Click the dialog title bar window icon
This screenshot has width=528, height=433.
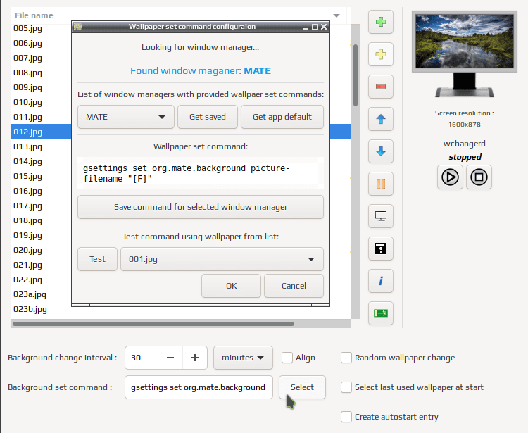(x=78, y=27)
